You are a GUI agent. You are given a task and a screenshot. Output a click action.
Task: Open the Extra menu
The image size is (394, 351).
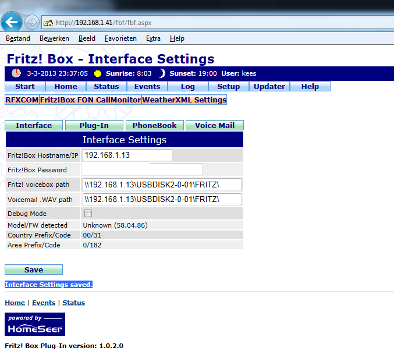153,38
